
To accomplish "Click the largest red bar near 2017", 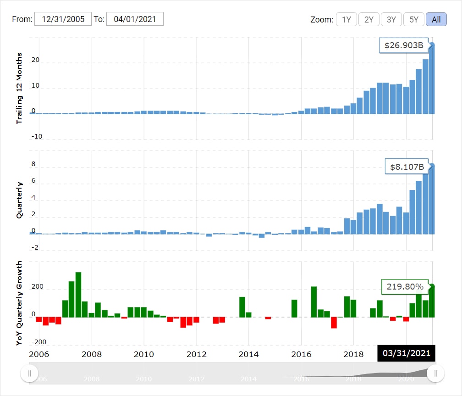I will [334, 323].
